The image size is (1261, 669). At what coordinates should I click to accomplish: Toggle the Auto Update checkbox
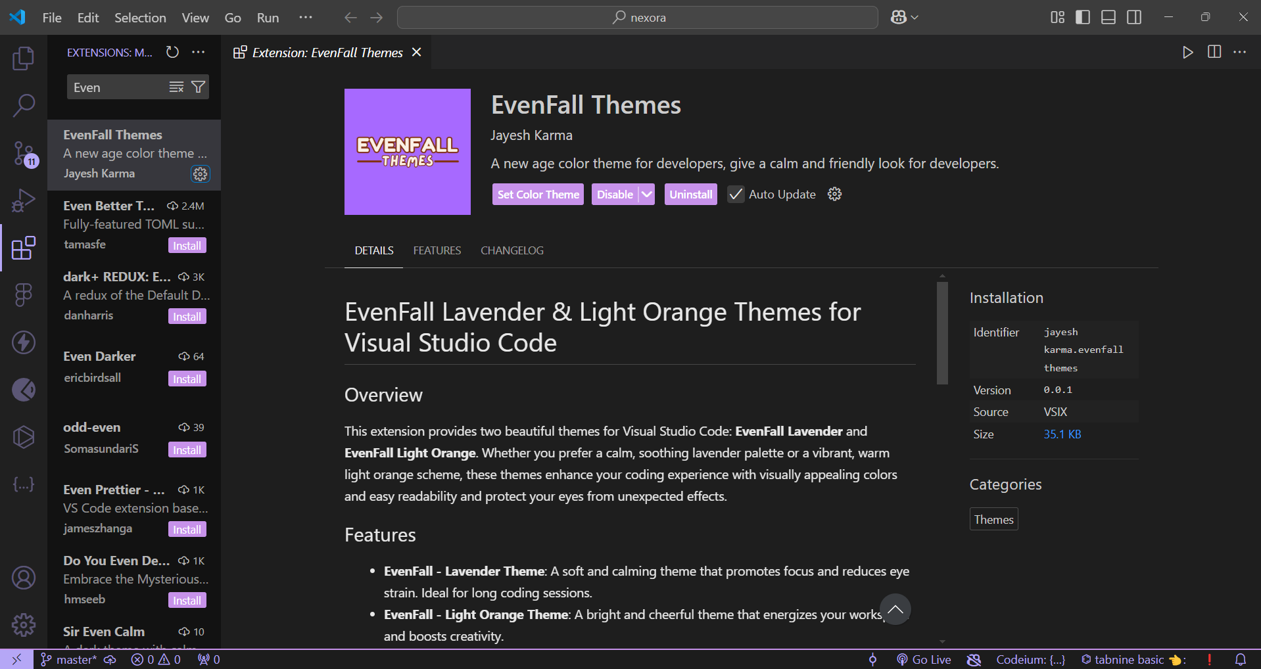pyautogui.click(x=736, y=194)
